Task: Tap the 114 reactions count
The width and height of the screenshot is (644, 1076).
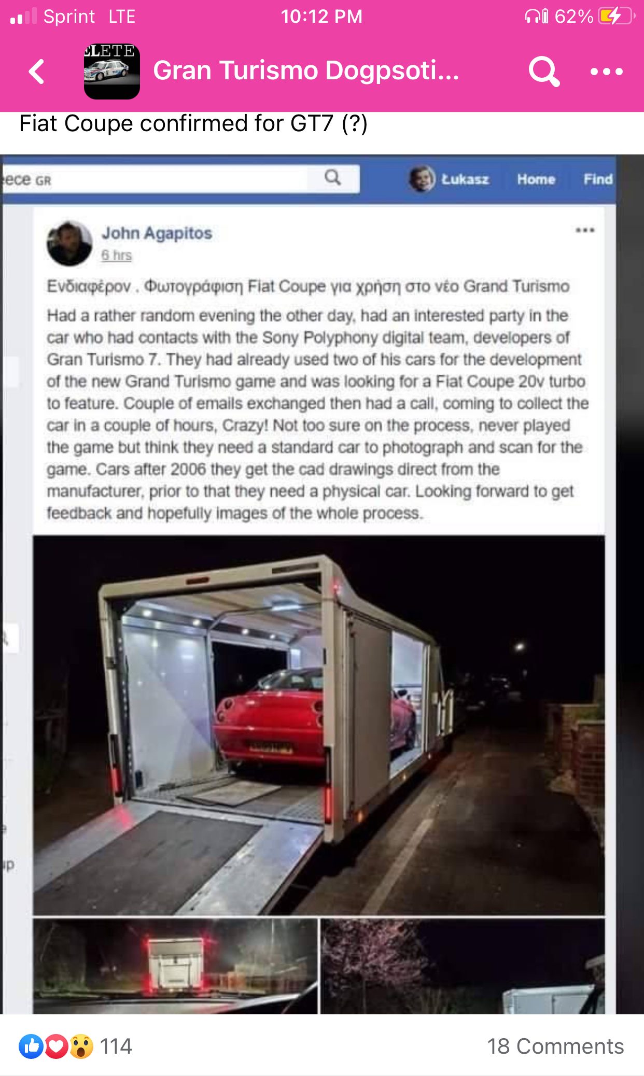Action: point(116,1046)
